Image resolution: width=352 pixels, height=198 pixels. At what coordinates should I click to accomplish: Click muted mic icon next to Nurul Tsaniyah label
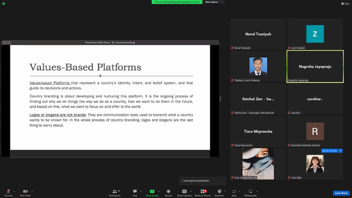[233, 48]
